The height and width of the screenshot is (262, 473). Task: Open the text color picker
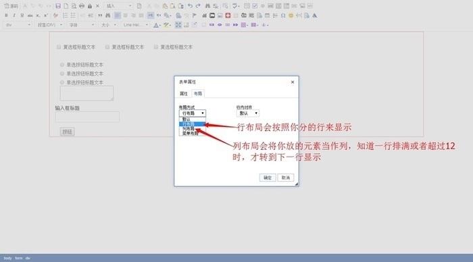point(156,25)
